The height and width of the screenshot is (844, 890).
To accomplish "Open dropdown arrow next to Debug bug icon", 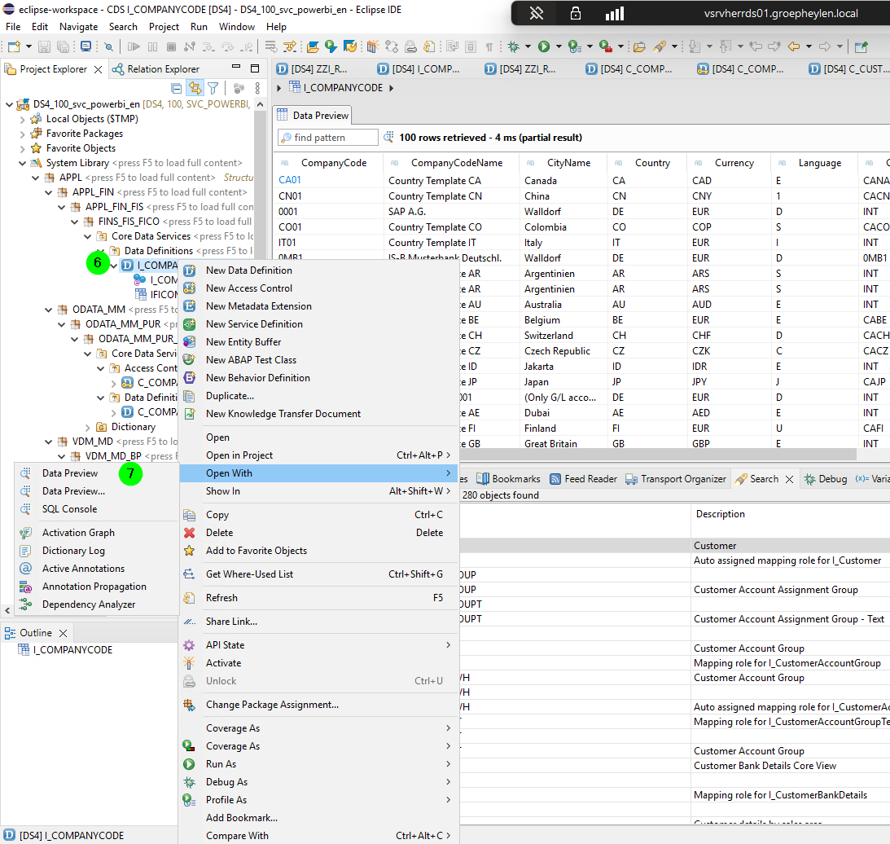I will 528,46.
